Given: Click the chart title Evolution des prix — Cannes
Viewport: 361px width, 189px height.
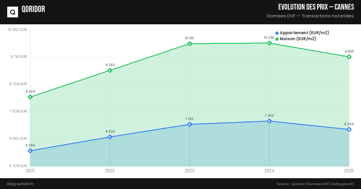Looking at the screenshot, I should coord(316,7).
